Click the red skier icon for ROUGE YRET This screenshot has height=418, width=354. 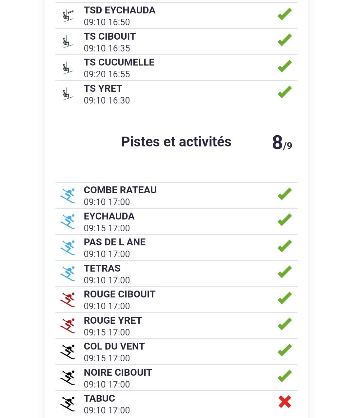(x=68, y=326)
